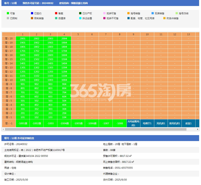This screenshot has height=185, width=201.
Task: Select unit 2004 on floor 20
Action: [x=64, y=39]
